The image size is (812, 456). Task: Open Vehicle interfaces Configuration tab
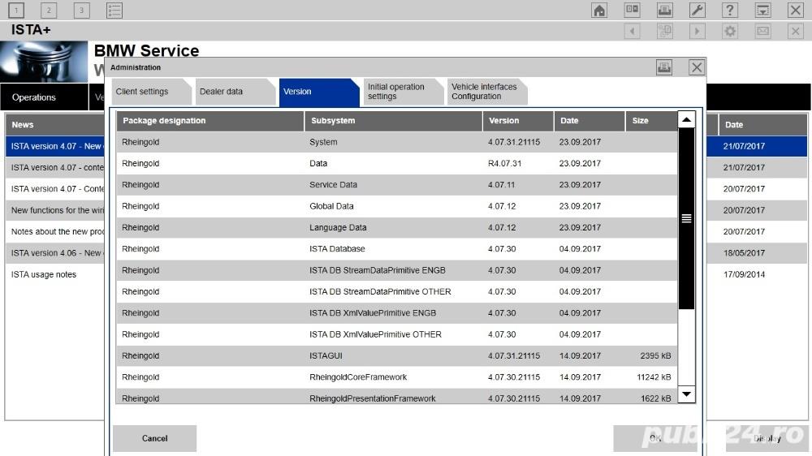coord(486,92)
